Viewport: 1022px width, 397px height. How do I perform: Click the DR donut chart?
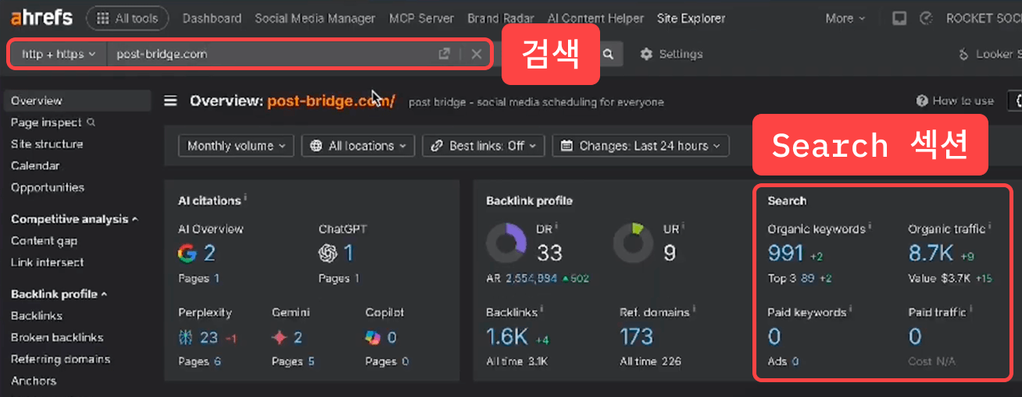506,243
